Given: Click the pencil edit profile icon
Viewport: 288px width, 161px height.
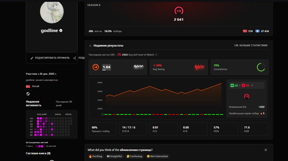Looking at the screenshot, I should point(32,58).
